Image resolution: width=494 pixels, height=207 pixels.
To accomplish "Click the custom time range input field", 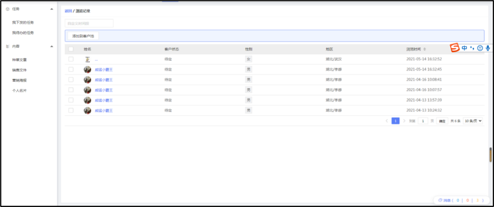I will click(89, 23).
